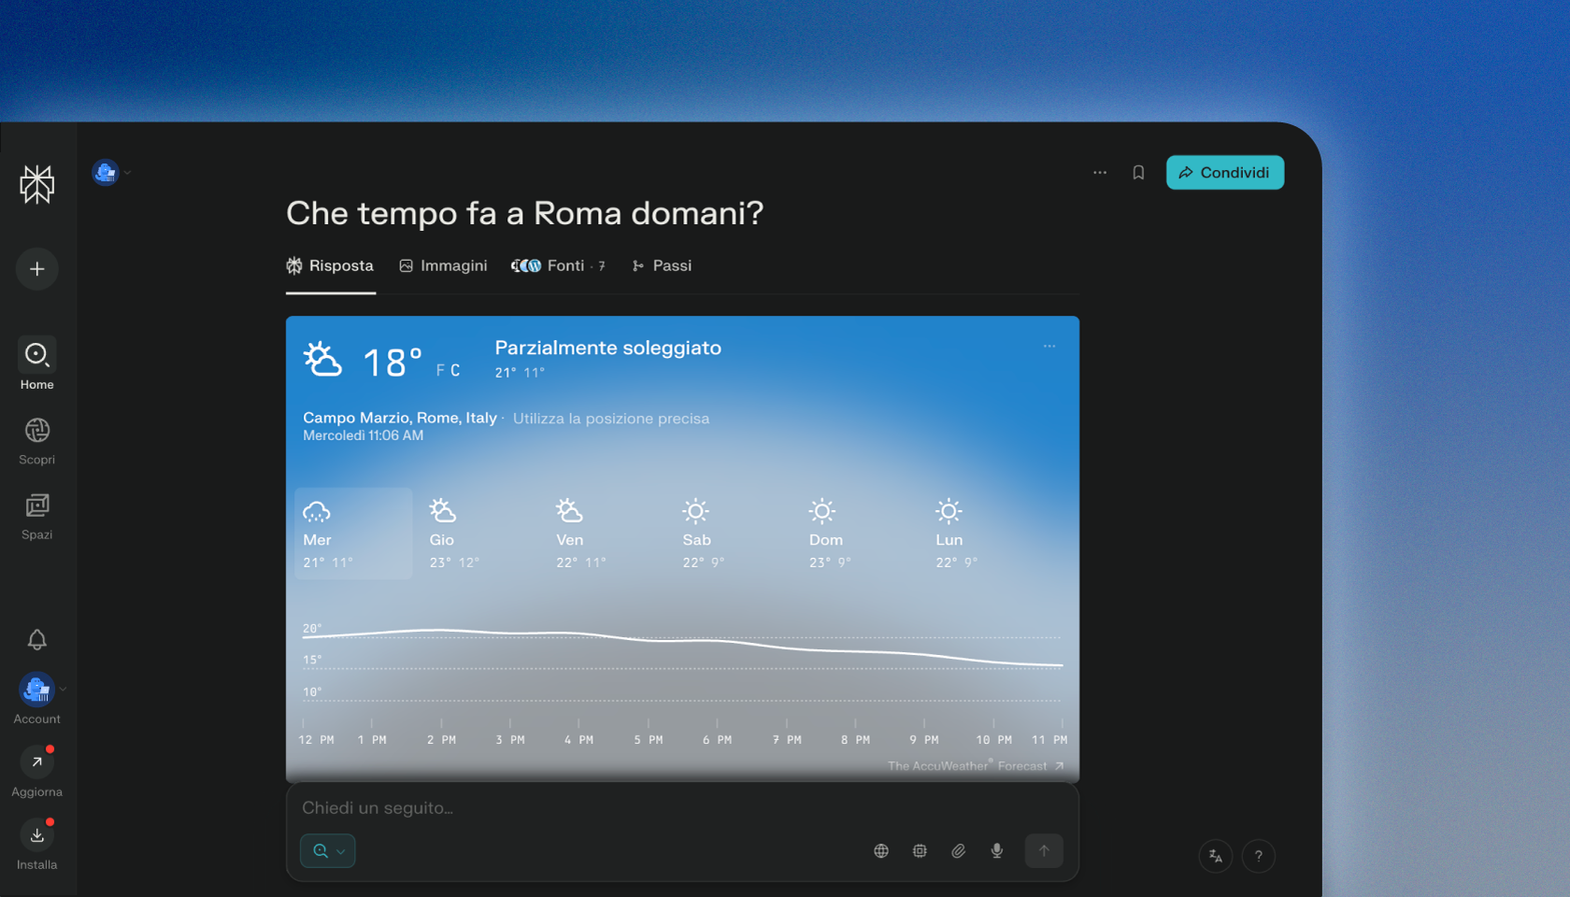The width and height of the screenshot is (1570, 897).
Task: Click the microphone dictation icon
Action: (997, 851)
